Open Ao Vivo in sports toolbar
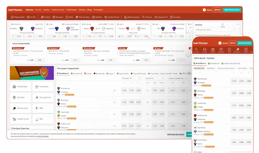259x153 pixels. point(31,17)
